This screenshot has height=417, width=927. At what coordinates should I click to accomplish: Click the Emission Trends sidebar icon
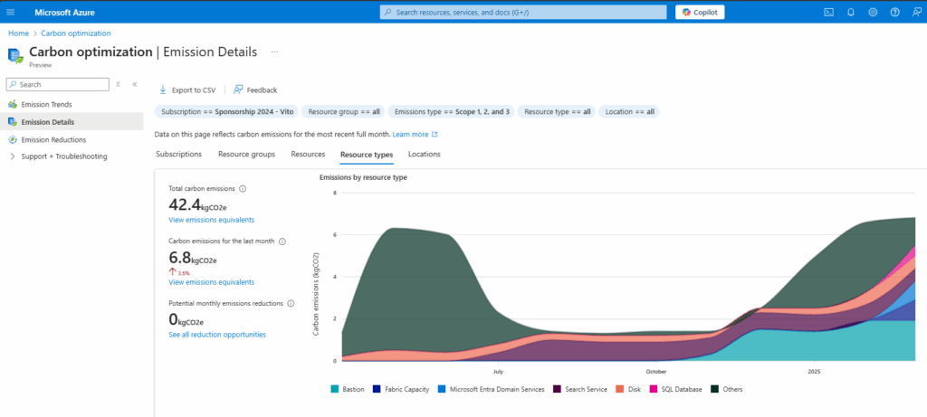click(13, 105)
